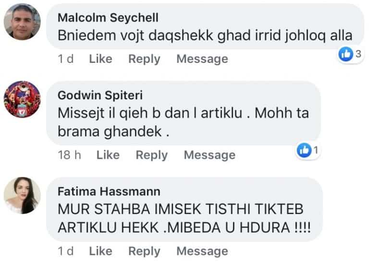The image size is (369, 263).
Task: Message Godwin Spiteri from his comment
Action: pyautogui.click(x=209, y=155)
